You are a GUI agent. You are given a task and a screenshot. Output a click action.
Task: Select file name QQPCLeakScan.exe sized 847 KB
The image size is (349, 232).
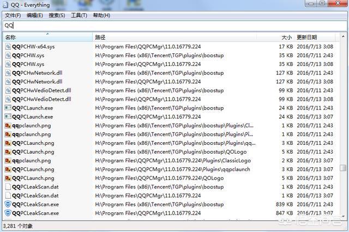pyautogui.click(x=35, y=213)
